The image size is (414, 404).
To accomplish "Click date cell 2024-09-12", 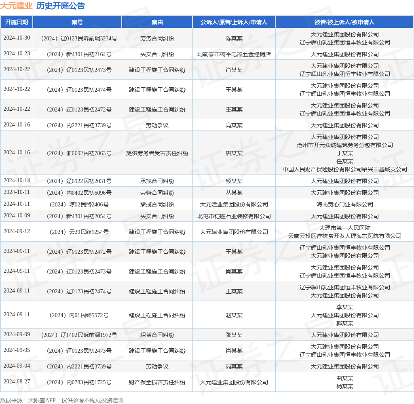I will tap(17, 231).
